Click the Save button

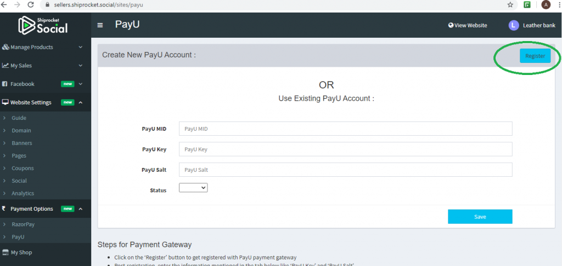[480, 217]
